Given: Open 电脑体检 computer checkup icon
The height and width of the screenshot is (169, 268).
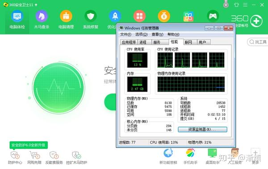Looking at the screenshot, I should click(x=17, y=16).
